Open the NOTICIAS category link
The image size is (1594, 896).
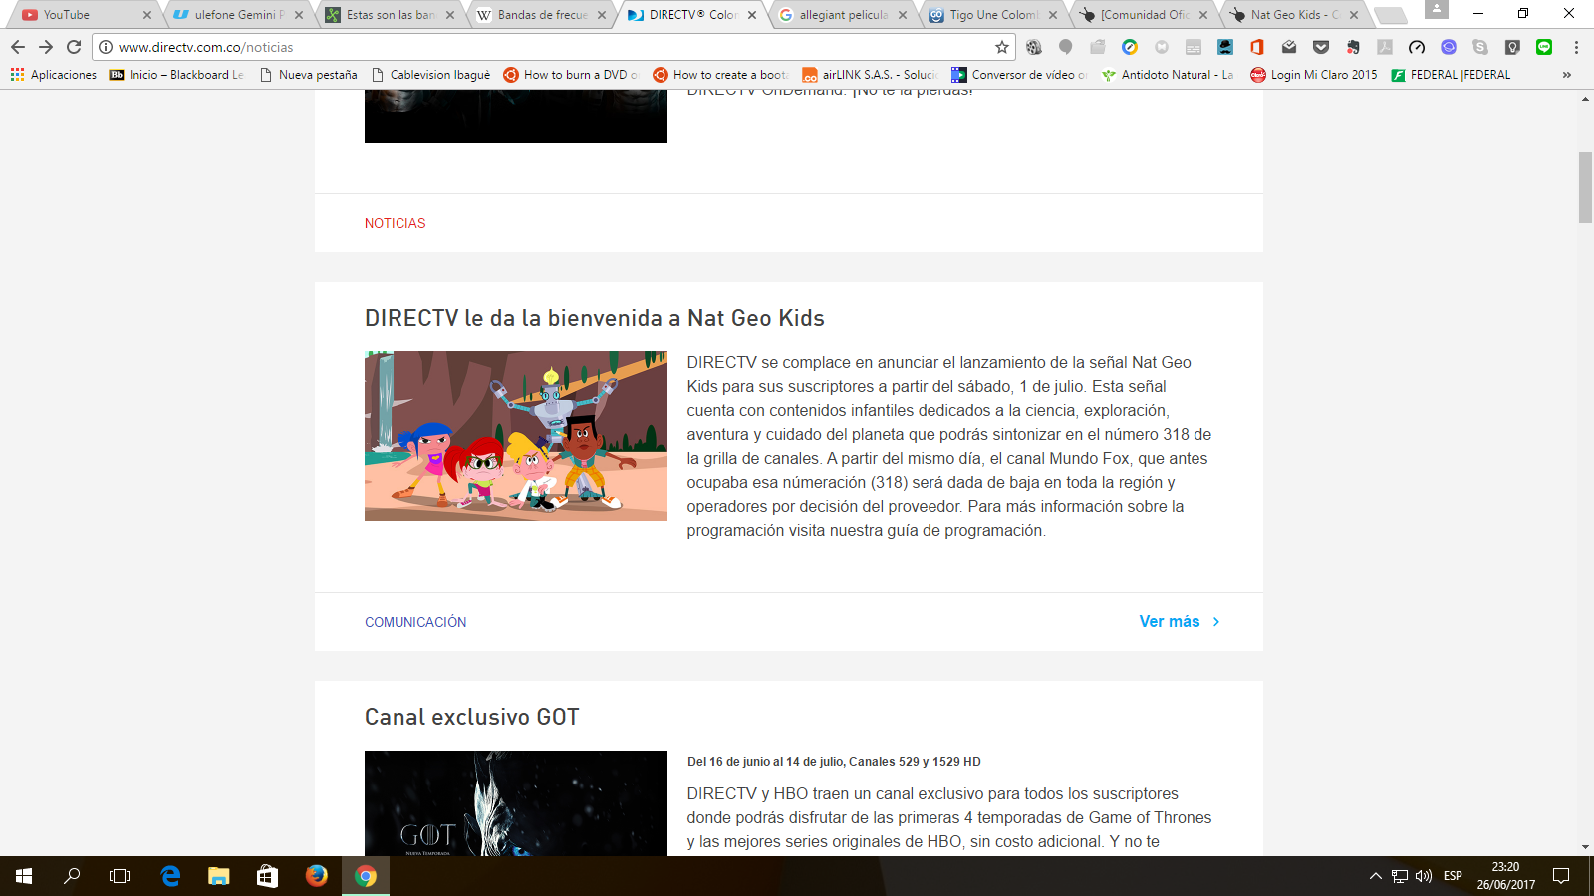395,223
